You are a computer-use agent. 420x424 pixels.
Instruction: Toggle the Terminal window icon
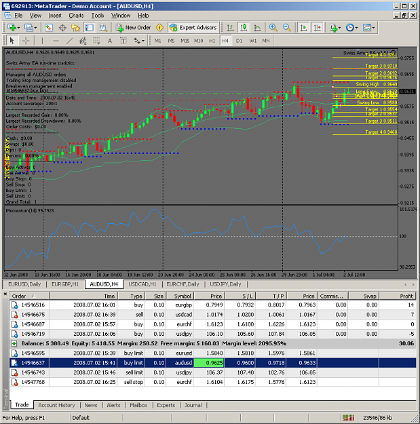tap(90, 28)
